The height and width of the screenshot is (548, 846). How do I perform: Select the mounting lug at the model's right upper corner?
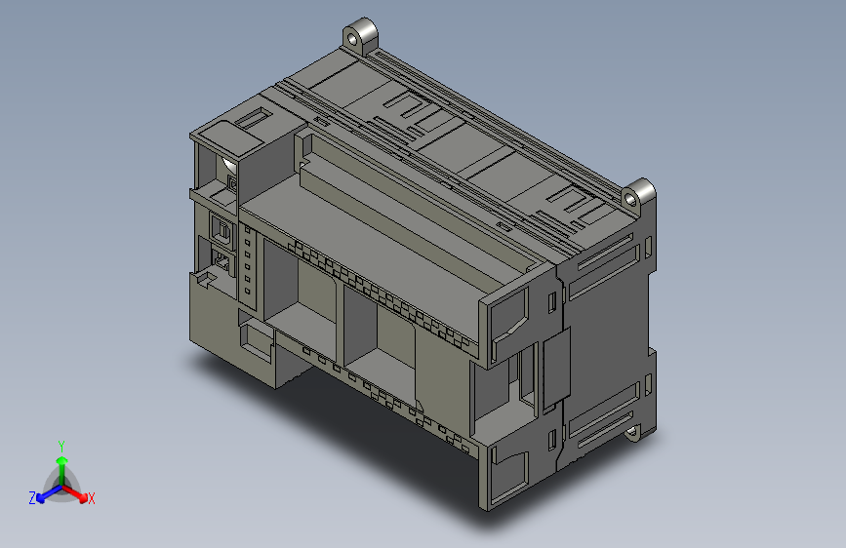[x=638, y=196]
